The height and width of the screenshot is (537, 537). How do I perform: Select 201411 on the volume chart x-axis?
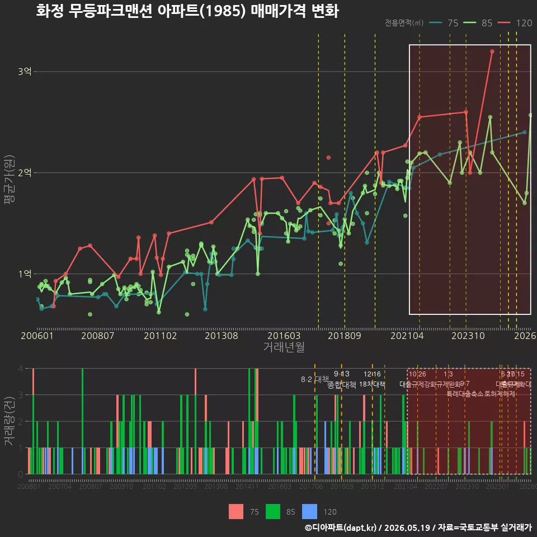(247, 486)
